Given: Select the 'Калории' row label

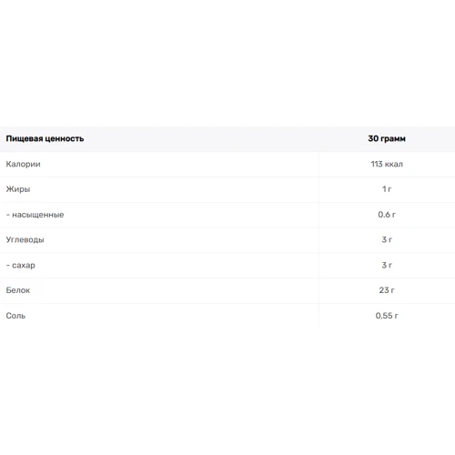Looking at the screenshot, I should click(23, 164).
